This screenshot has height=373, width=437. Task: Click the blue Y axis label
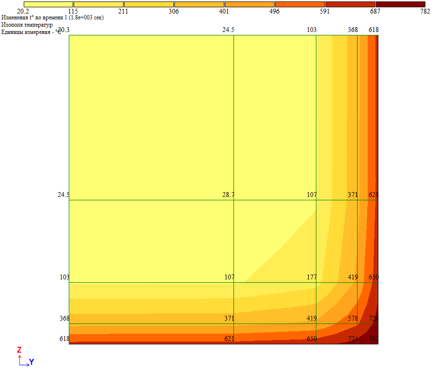point(31,362)
